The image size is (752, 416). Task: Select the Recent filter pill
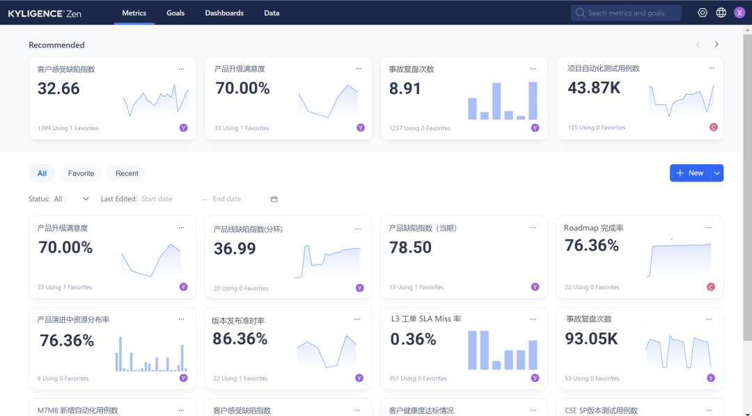[127, 173]
